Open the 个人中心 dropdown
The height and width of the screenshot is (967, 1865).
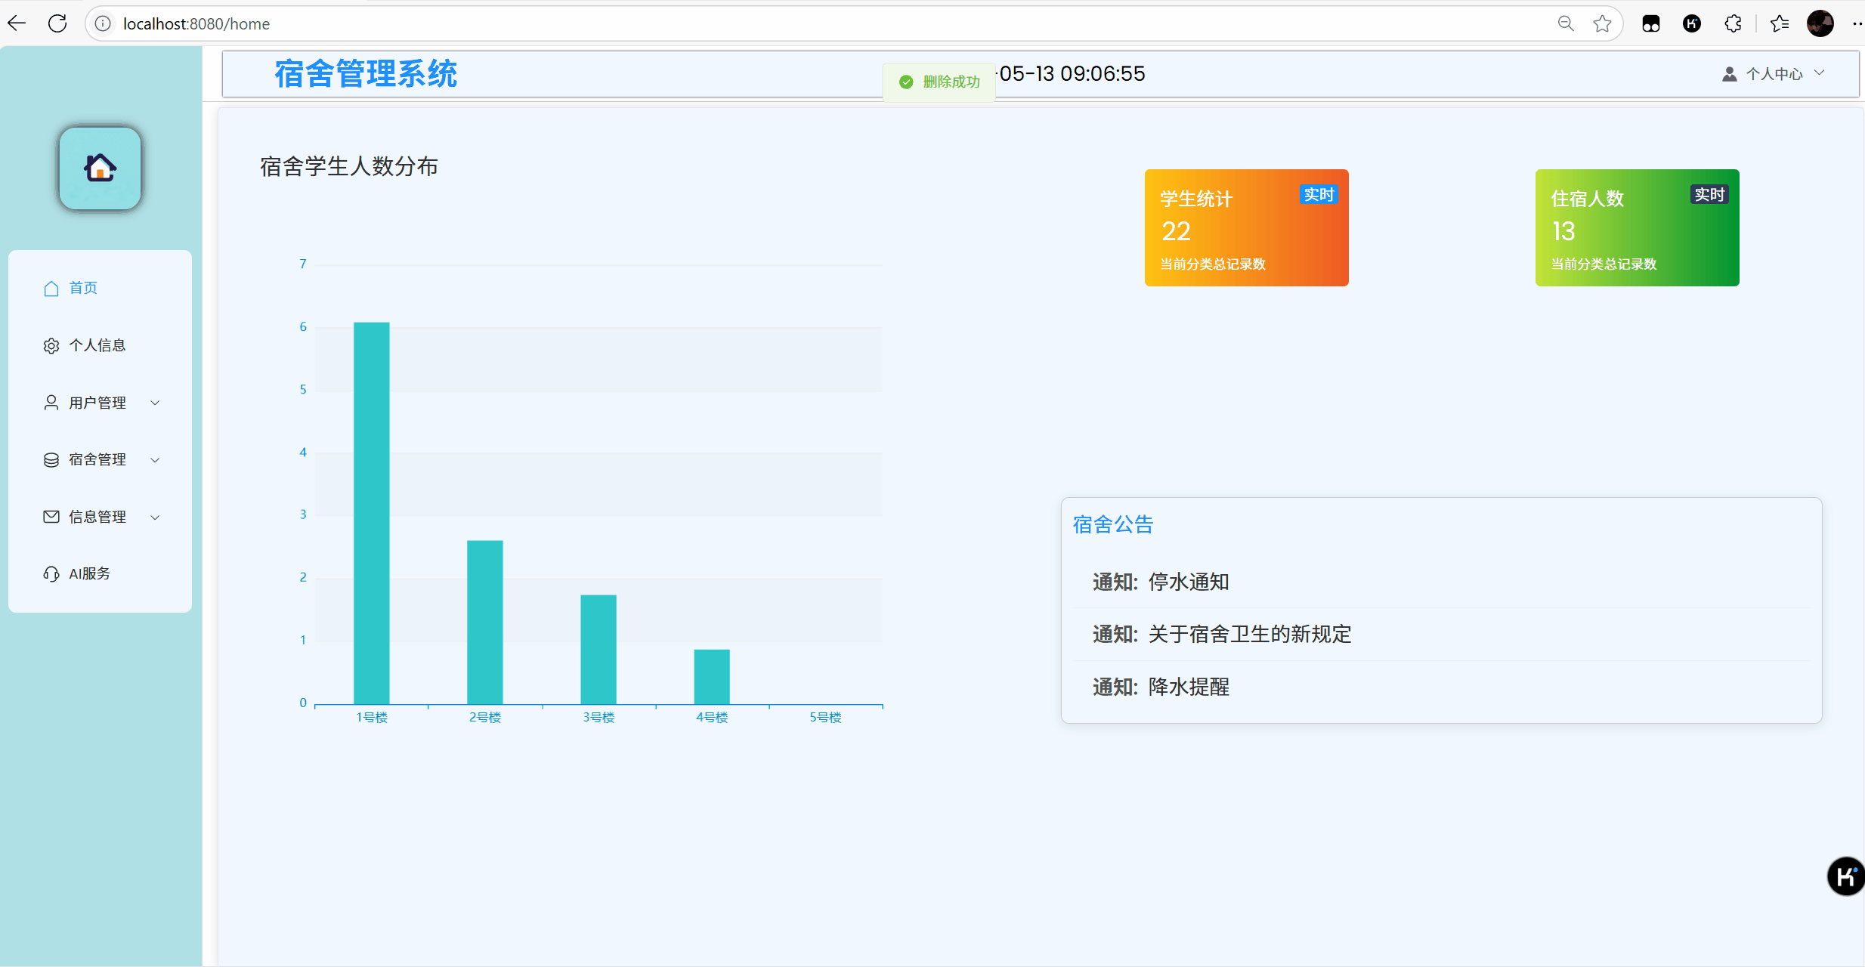(x=1821, y=73)
